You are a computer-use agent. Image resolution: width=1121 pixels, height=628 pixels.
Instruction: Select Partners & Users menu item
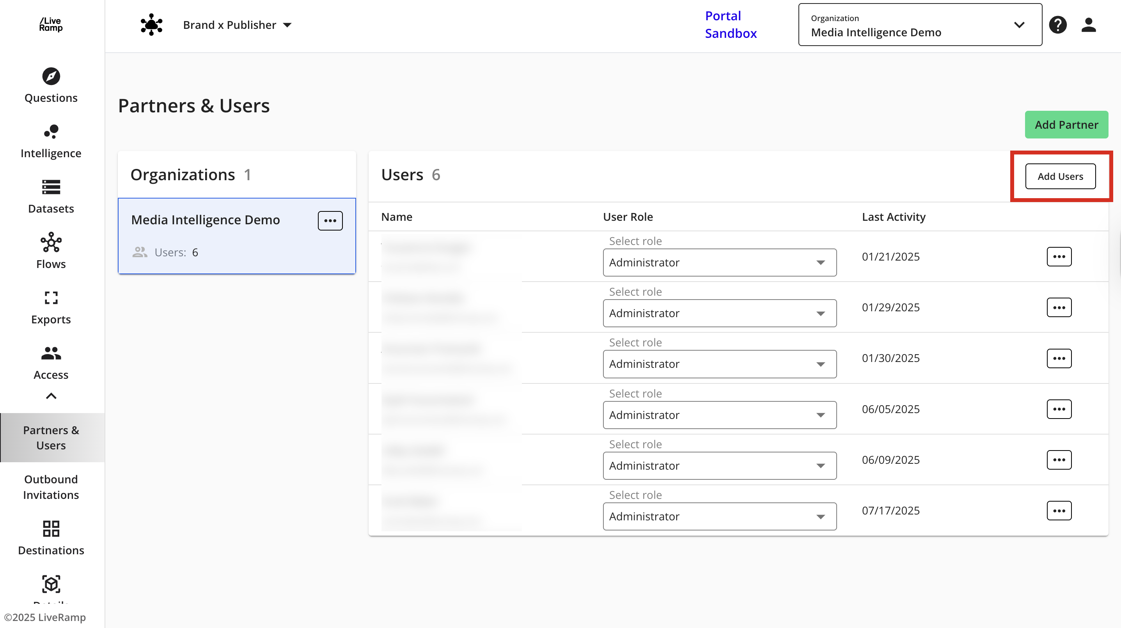click(x=51, y=437)
